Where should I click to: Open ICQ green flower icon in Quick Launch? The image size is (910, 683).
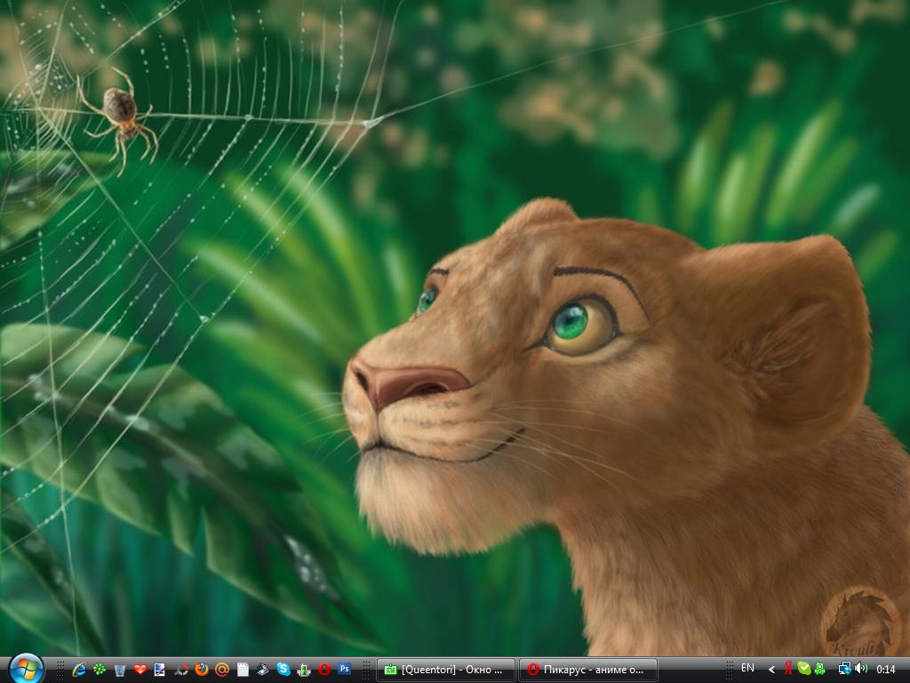tap(100, 670)
